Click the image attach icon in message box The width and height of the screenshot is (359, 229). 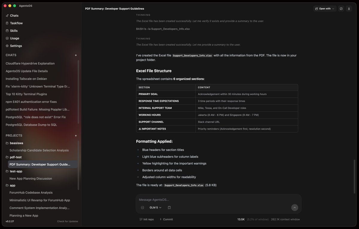(x=142, y=207)
